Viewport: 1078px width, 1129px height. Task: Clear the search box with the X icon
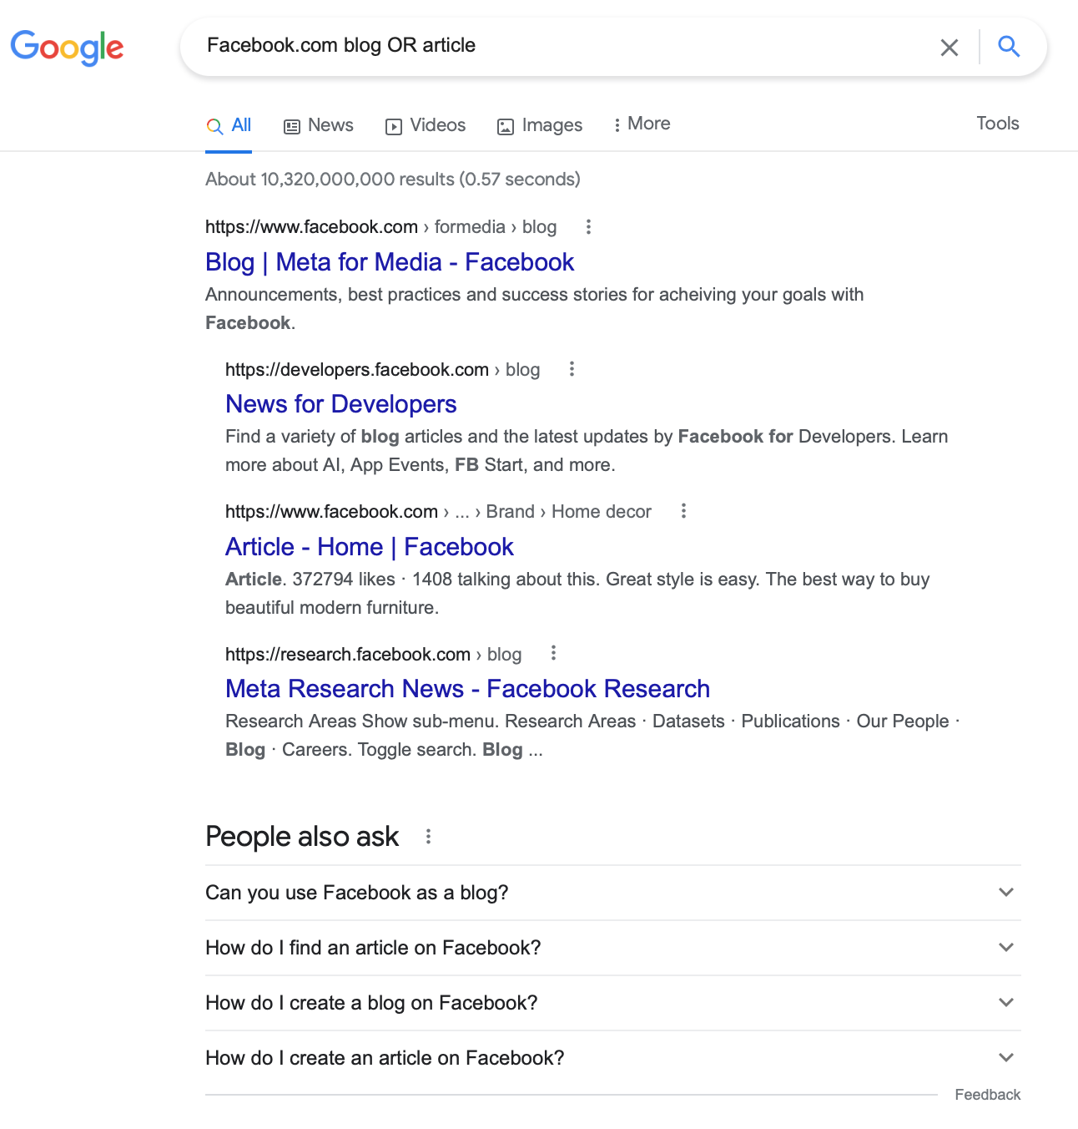pos(949,48)
